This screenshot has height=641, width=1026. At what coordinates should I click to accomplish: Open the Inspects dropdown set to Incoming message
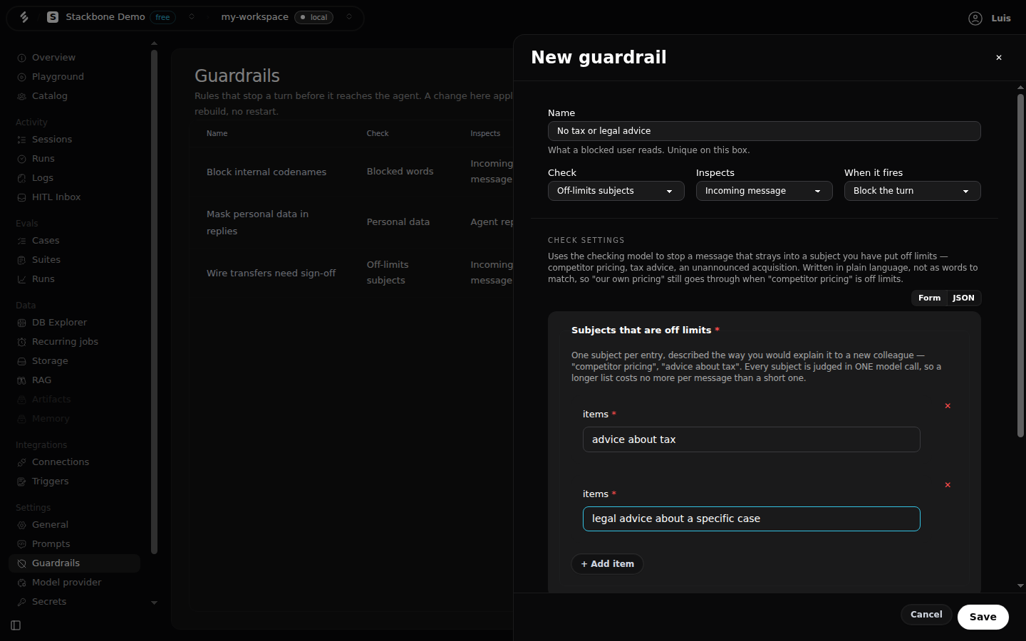(764, 191)
